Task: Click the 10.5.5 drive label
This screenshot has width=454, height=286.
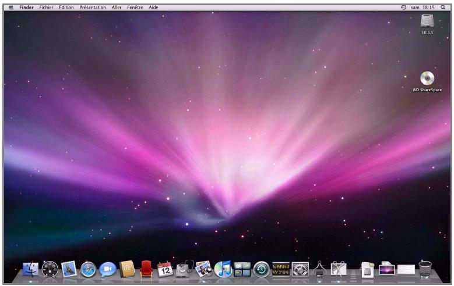Action: point(427,33)
